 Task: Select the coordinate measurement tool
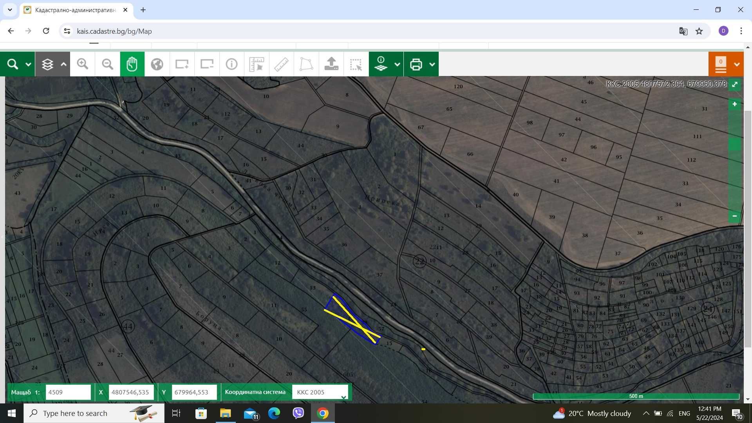257,64
